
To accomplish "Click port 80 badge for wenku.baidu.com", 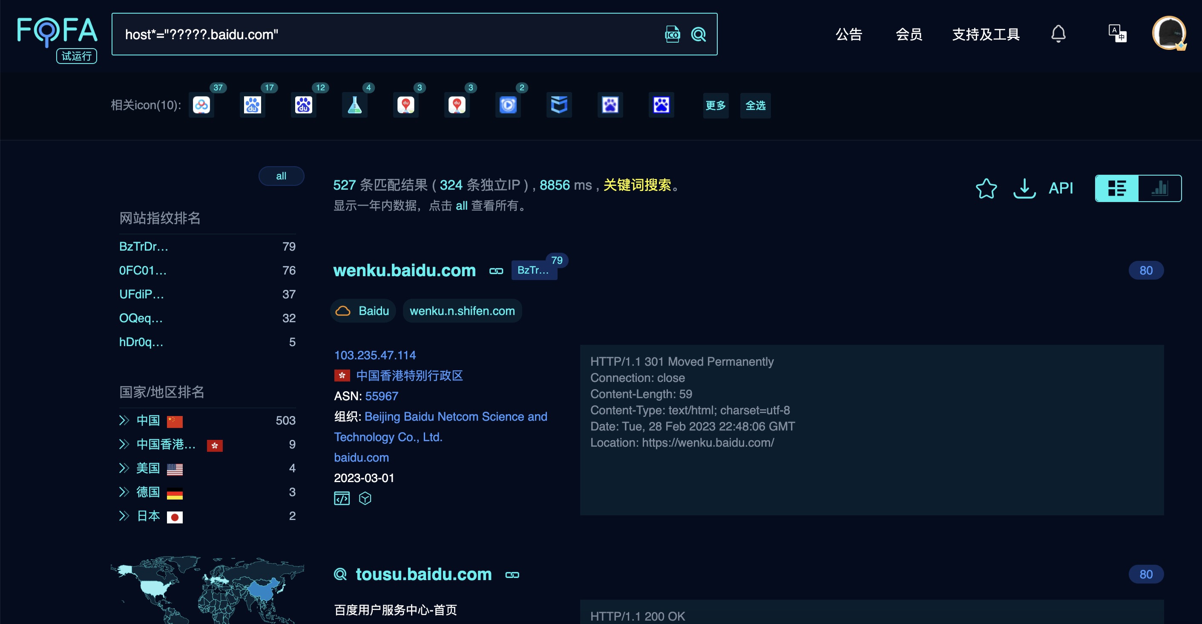I will click(1145, 270).
